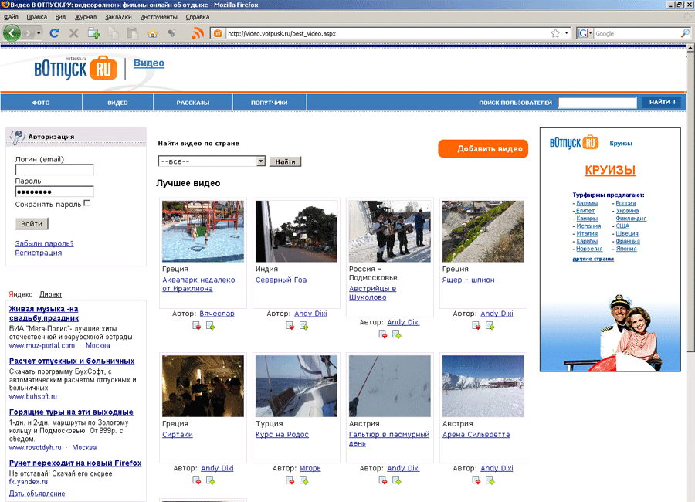Open the Правка menu
Viewport: 695px width, 502px height.
(x=37, y=17)
